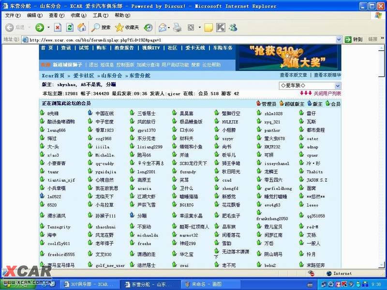Screen dimensions: 387x290
Task: Switch to 未命名 - 画图 taskbar window
Action: coord(209,284)
